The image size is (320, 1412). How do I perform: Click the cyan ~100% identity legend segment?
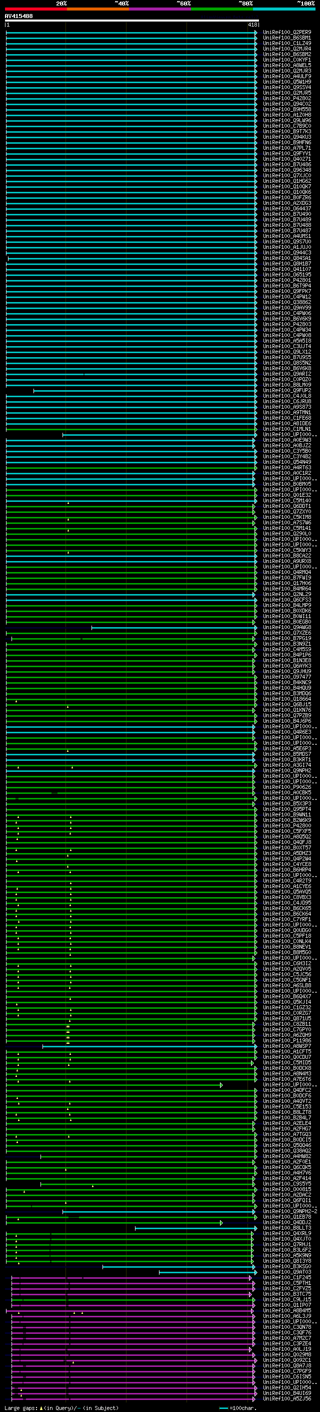(x=284, y=10)
